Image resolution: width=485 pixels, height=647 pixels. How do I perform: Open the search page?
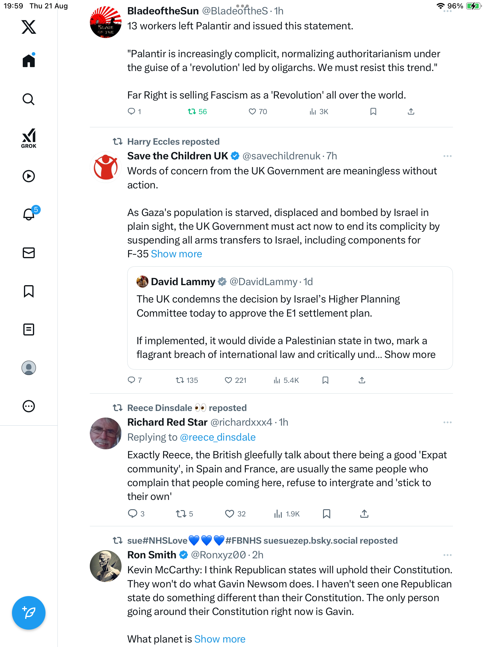(x=29, y=99)
